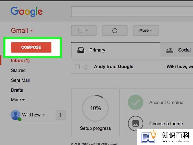Expand the More label list in sidebar
The image size is (193, 145).
(18, 100)
